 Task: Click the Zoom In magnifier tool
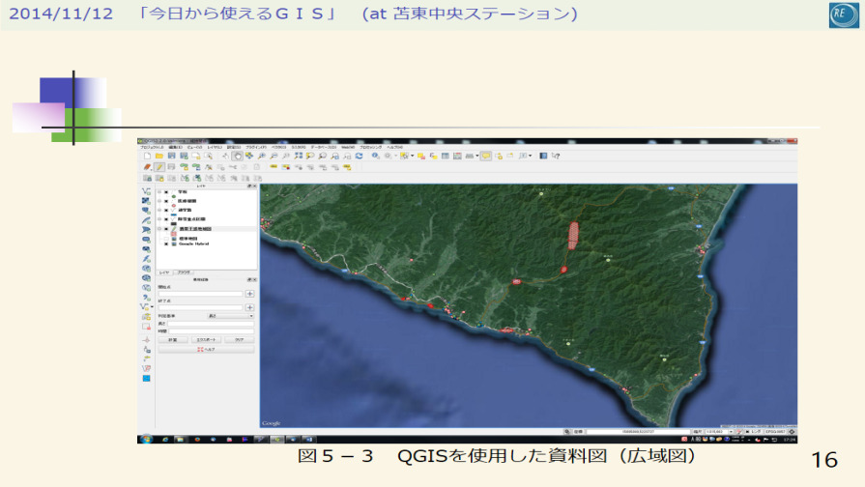pyautogui.click(x=262, y=156)
